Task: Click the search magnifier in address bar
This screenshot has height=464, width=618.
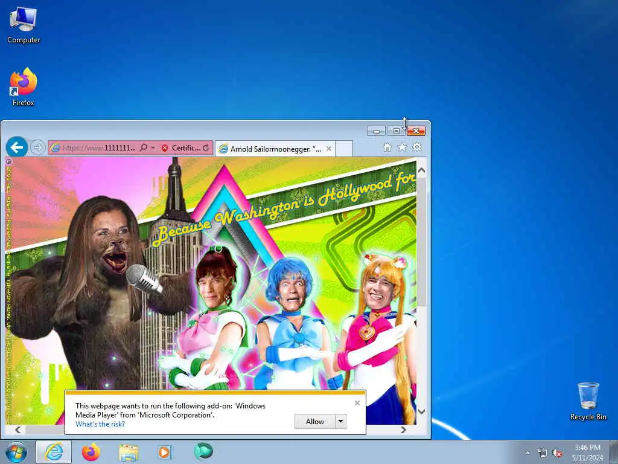Action: 144,147
